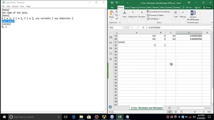Open the Action Center notifications icon
Viewport: 214px width, 120px height.
209,117
